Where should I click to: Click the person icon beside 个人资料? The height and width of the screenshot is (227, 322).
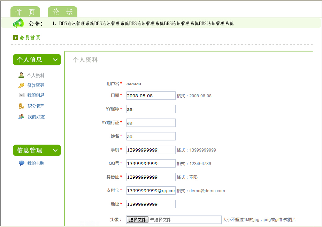tap(21, 75)
